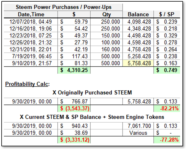Click the '$ / SP' column header
The width and height of the screenshot is (186, 149).
167,14
